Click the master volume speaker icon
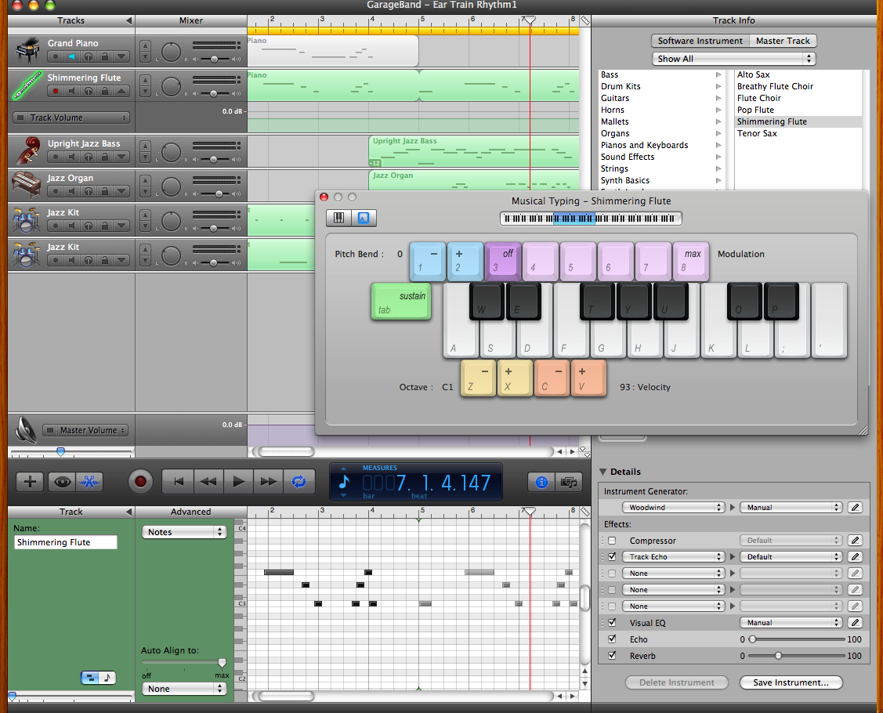This screenshot has width=883, height=713. [25, 430]
